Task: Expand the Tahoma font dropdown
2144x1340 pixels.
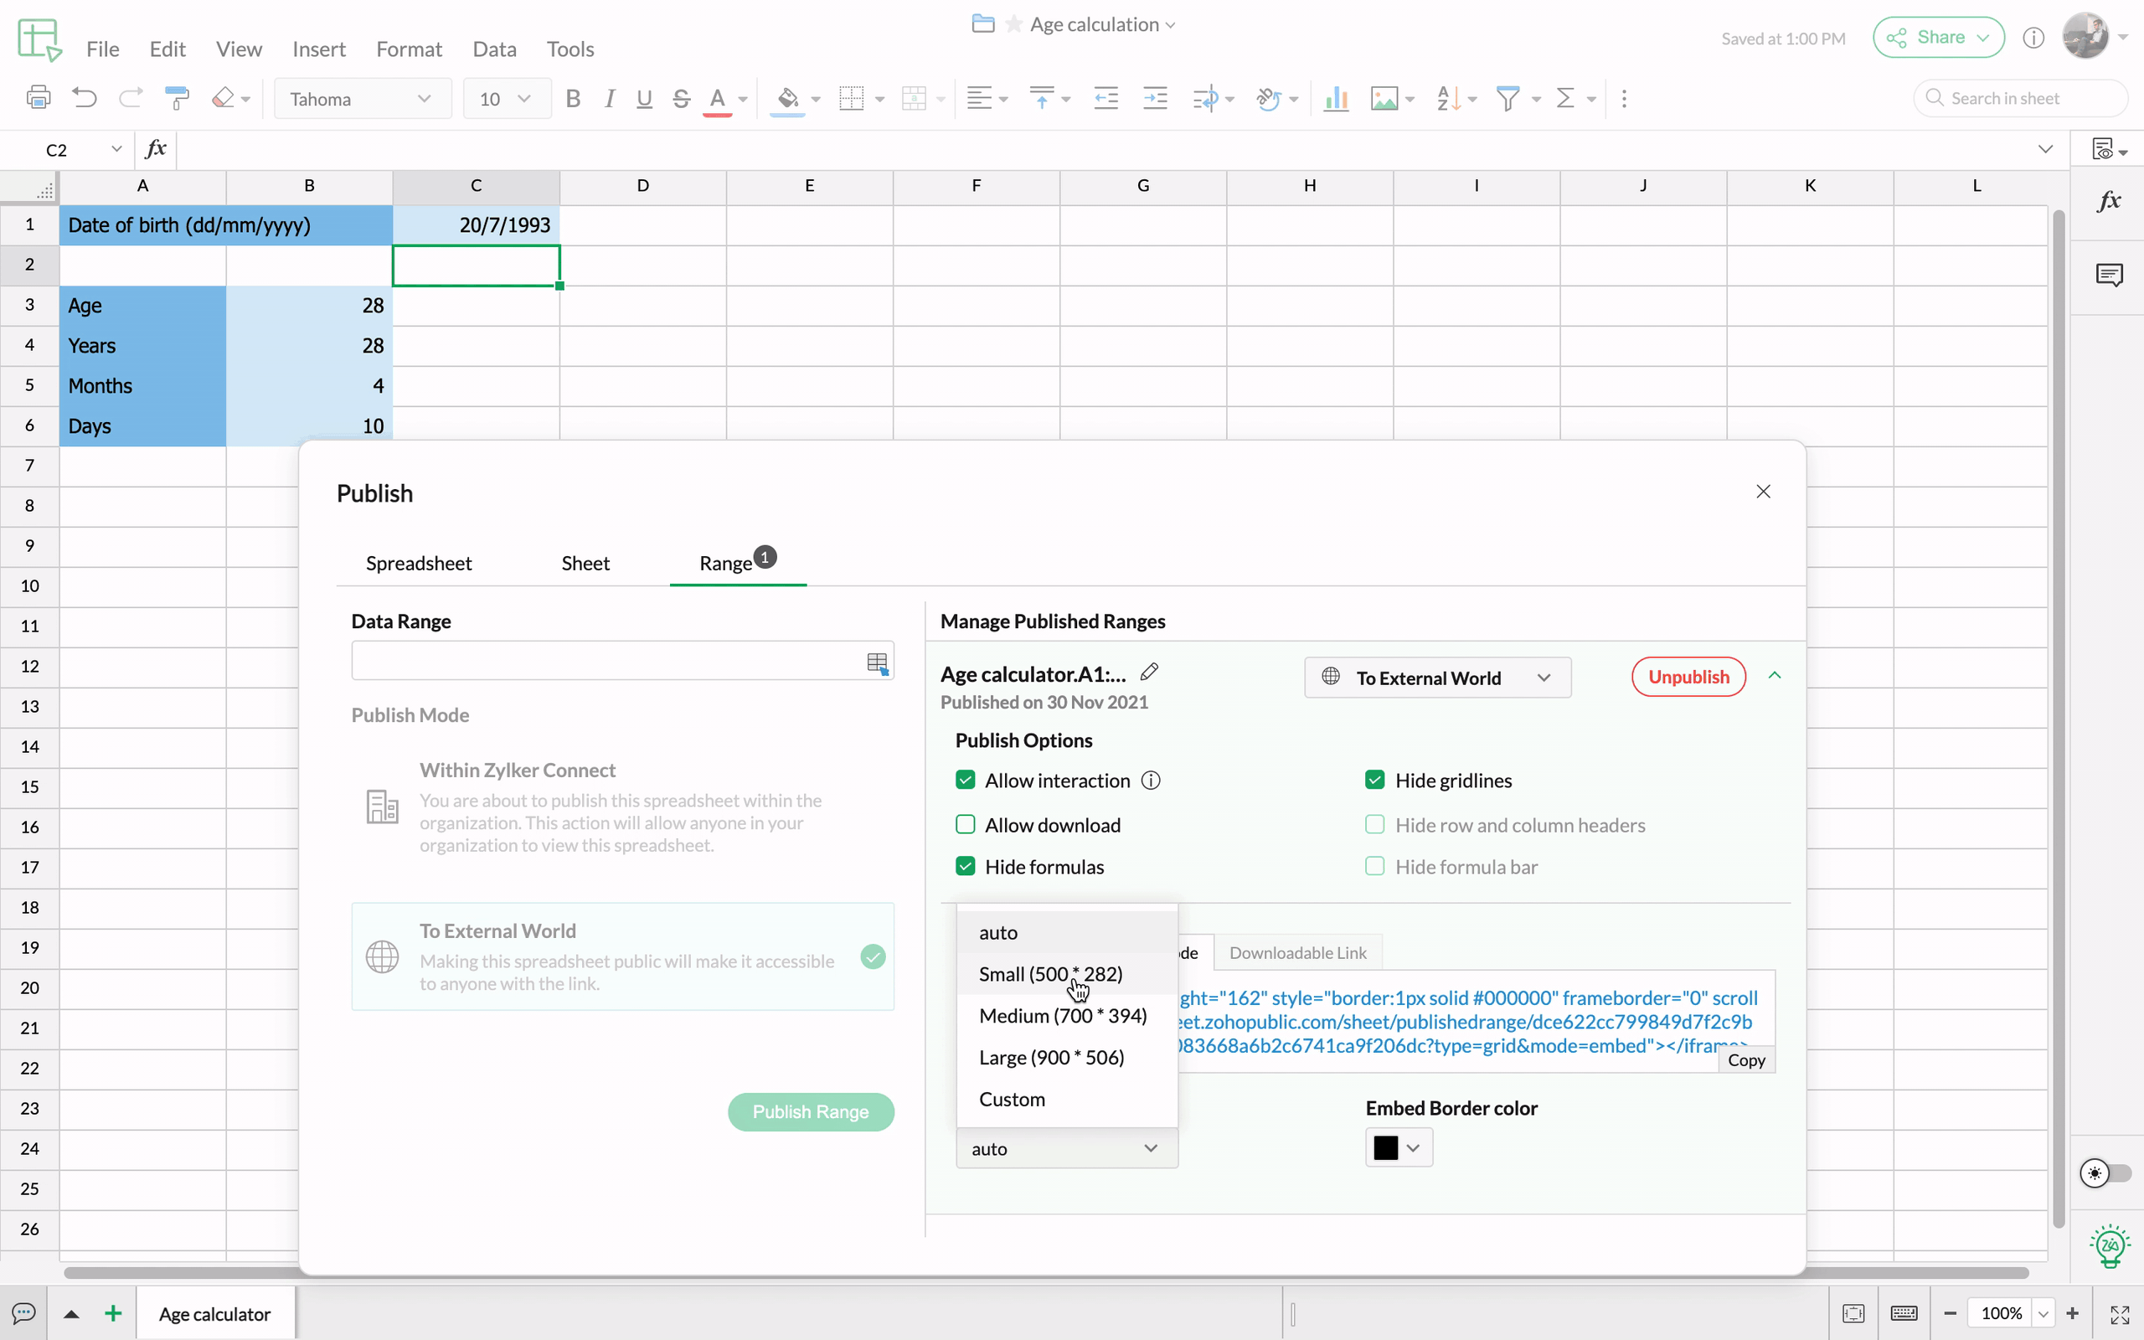Action: point(362,98)
